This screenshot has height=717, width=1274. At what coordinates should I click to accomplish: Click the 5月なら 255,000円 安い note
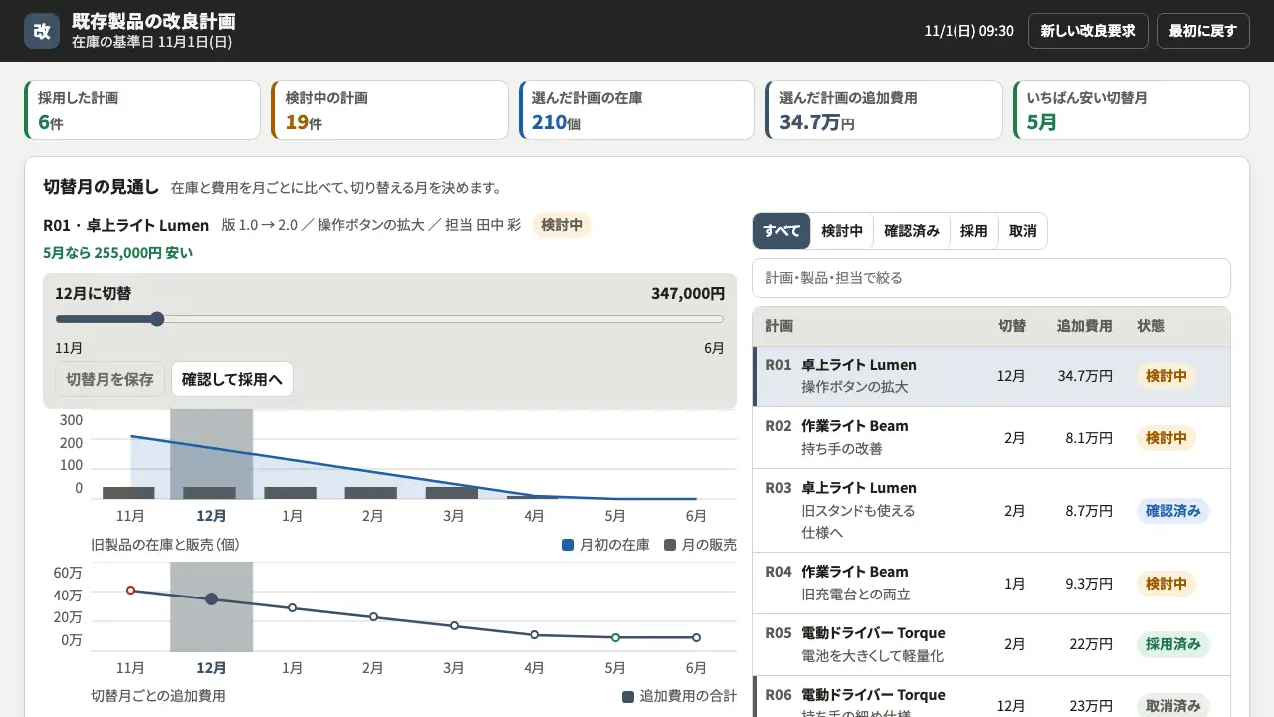[x=118, y=253]
